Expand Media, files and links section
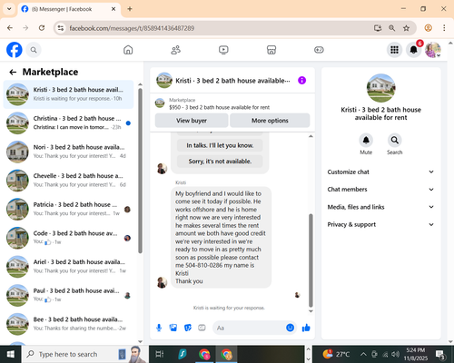 (x=380, y=207)
